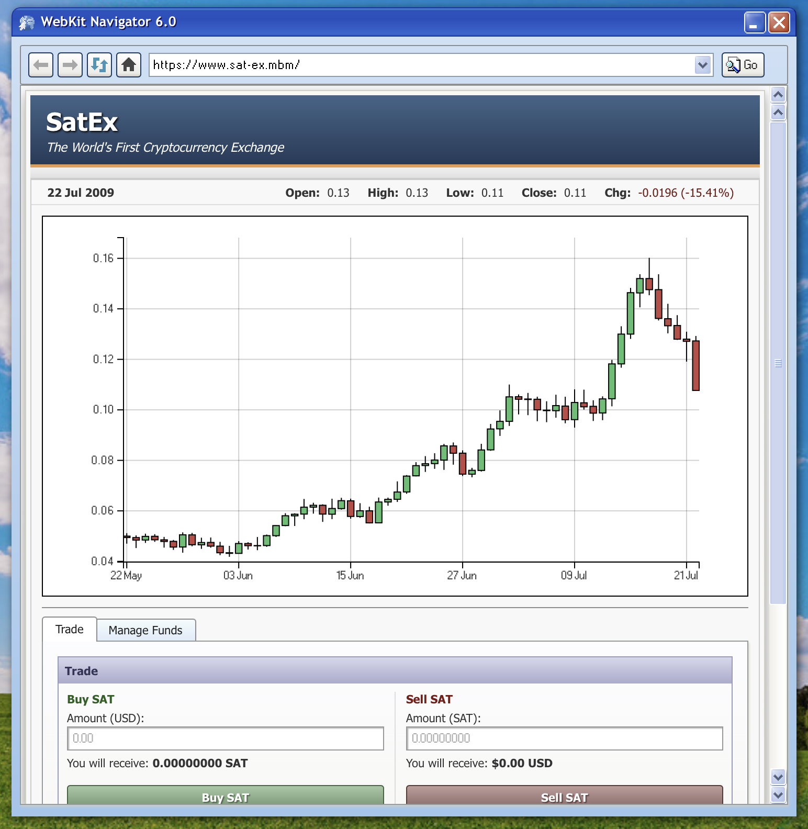Image resolution: width=808 pixels, height=829 pixels.
Task: Click the green Buy SAT button
Action: point(226,796)
